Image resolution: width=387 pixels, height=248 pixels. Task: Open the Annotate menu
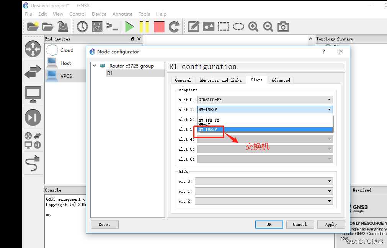click(x=122, y=14)
